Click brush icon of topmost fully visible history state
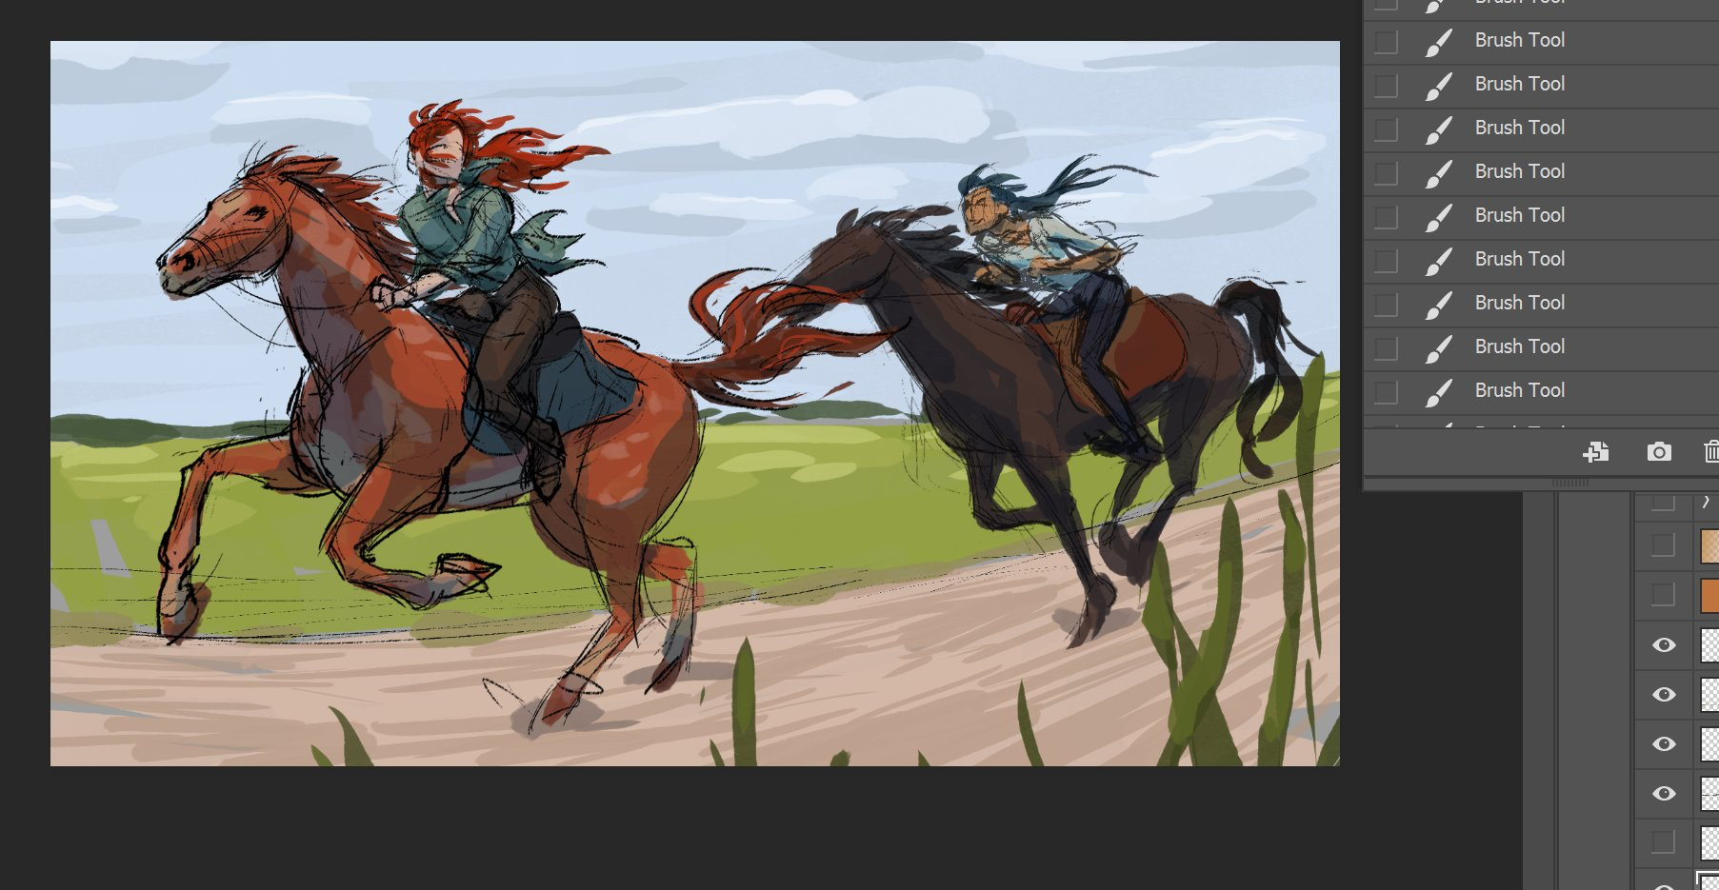 click(1438, 42)
